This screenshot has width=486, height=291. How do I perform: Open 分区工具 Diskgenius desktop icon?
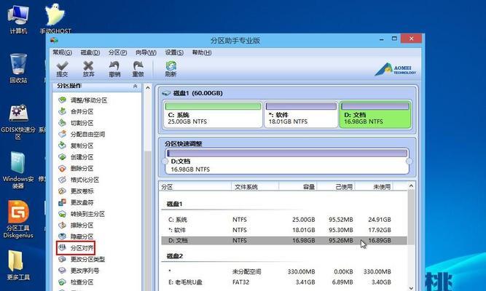click(x=18, y=219)
